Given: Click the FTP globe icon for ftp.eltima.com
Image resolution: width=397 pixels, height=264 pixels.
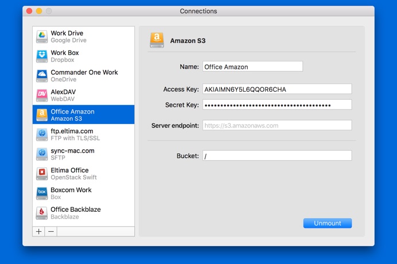Looking at the screenshot, I should tap(42, 134).
